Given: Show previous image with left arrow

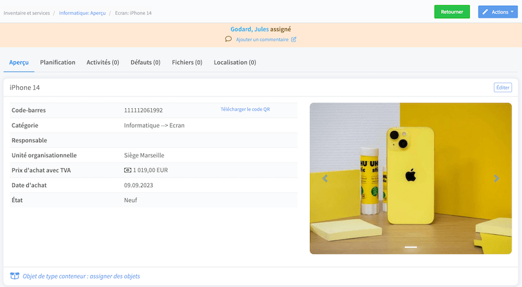Looking at the screenshot, I should (325, 179).
